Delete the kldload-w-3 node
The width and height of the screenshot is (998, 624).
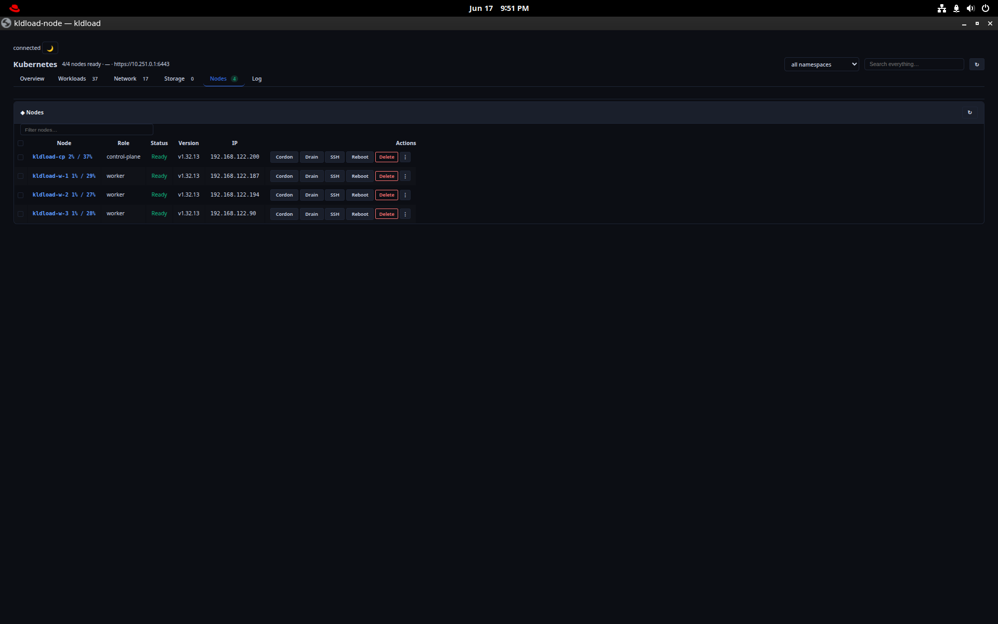[x=387, y=214]
